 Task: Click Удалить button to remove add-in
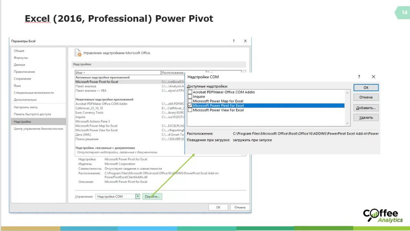366,118
